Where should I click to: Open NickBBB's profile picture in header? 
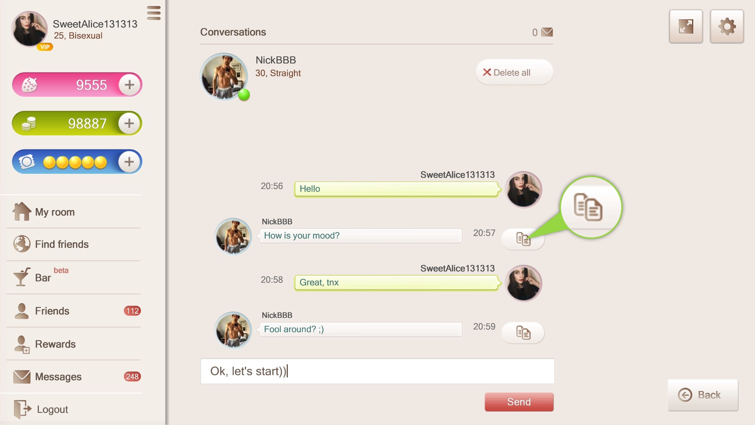pyautogui.click(x=224, y=77)
